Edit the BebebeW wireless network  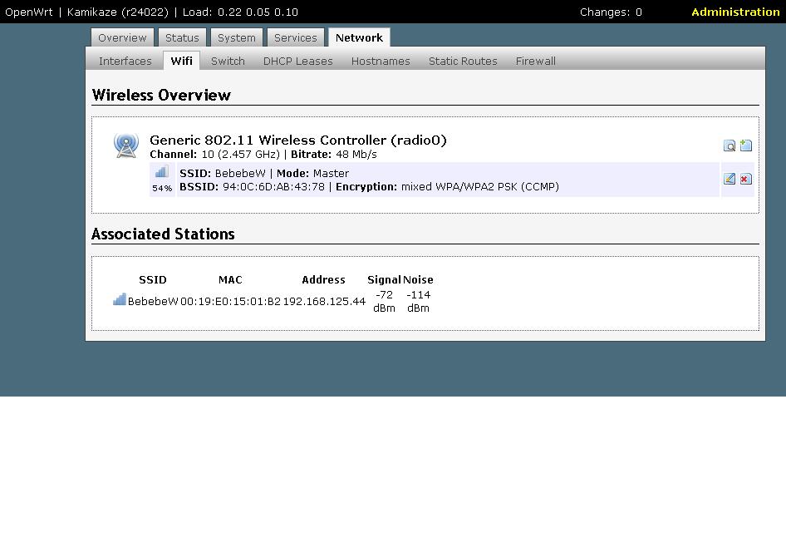730,179
